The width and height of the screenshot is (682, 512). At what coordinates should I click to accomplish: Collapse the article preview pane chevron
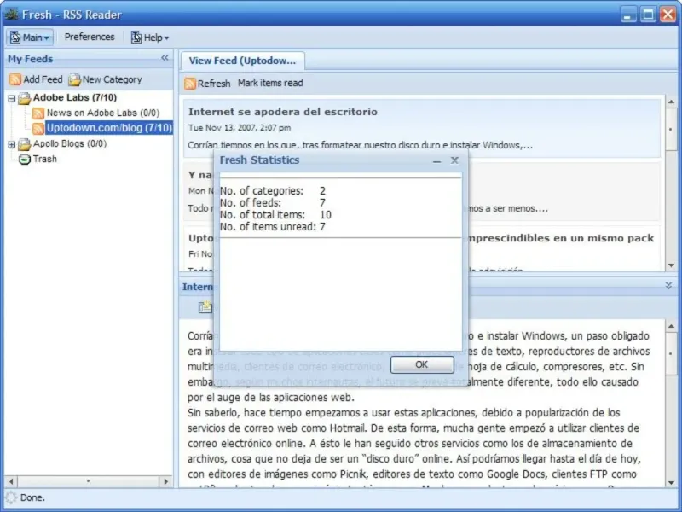668,286
